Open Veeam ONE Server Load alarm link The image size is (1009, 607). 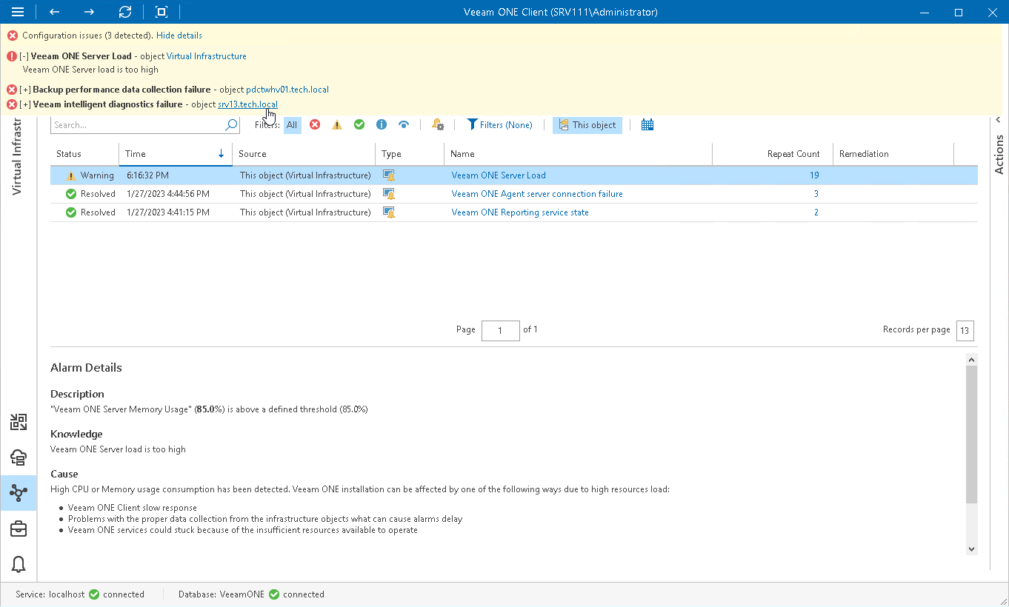click(499, 175)
